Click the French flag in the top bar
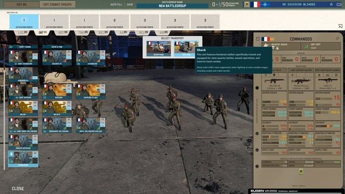This screenshot has width=345, height=194. pyautogui.click(x=255, y=4)
